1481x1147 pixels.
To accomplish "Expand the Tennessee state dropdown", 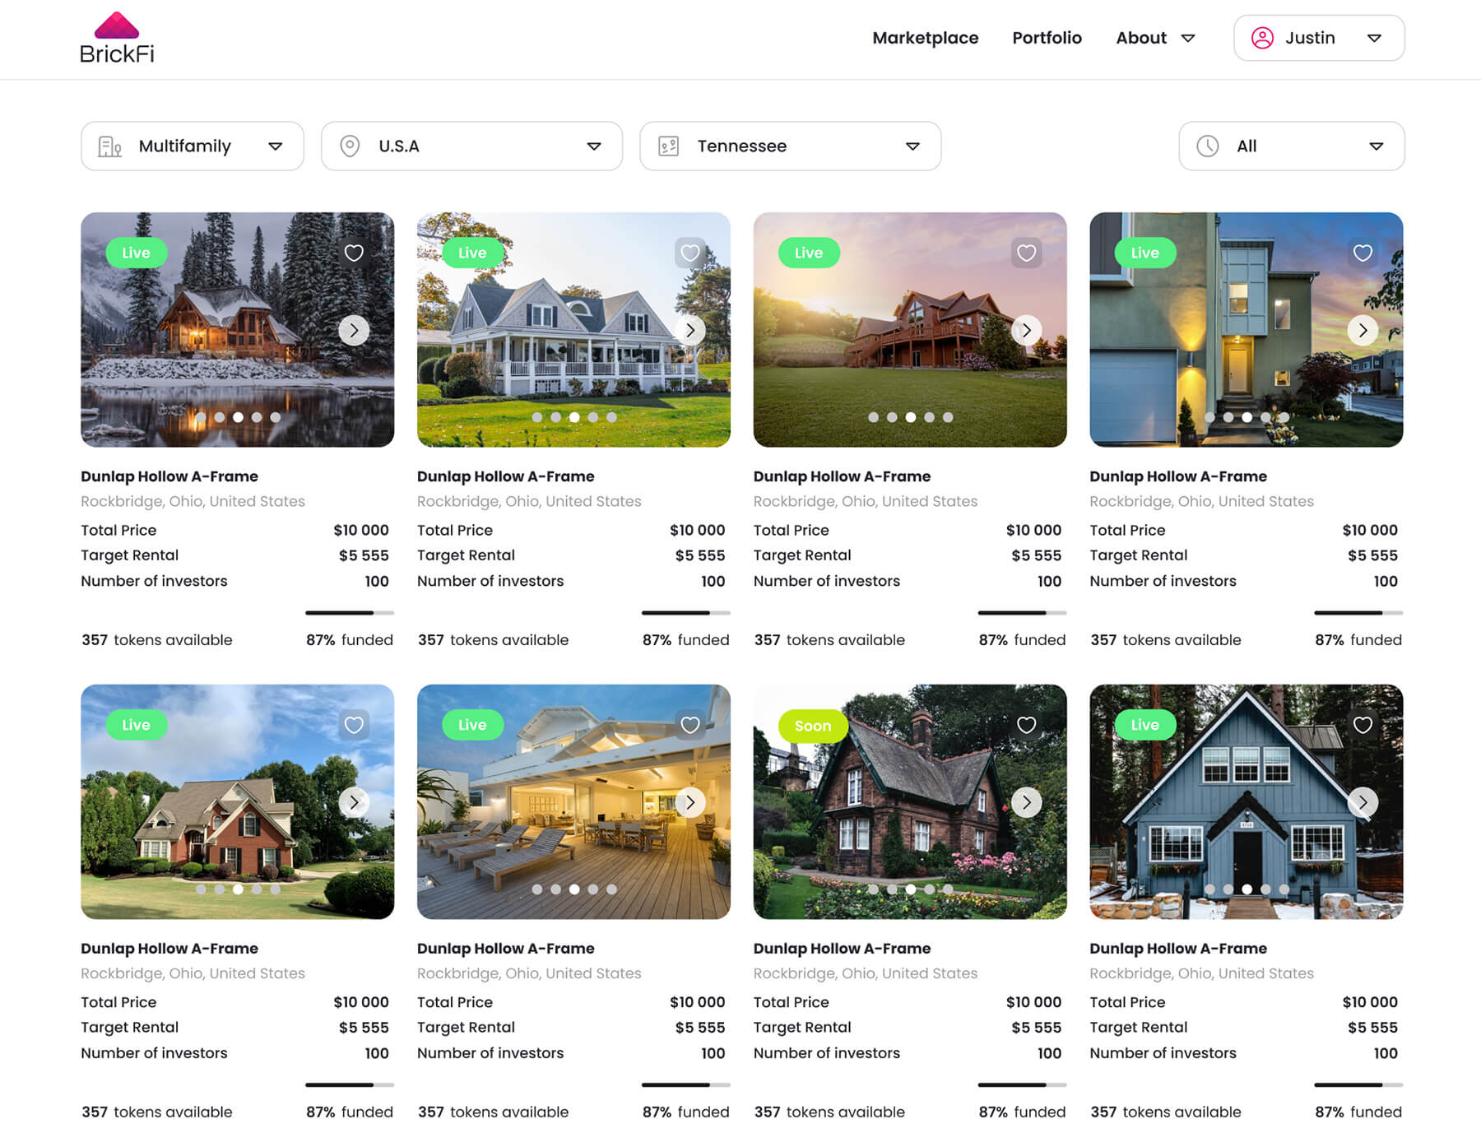I will pos(790,146).
